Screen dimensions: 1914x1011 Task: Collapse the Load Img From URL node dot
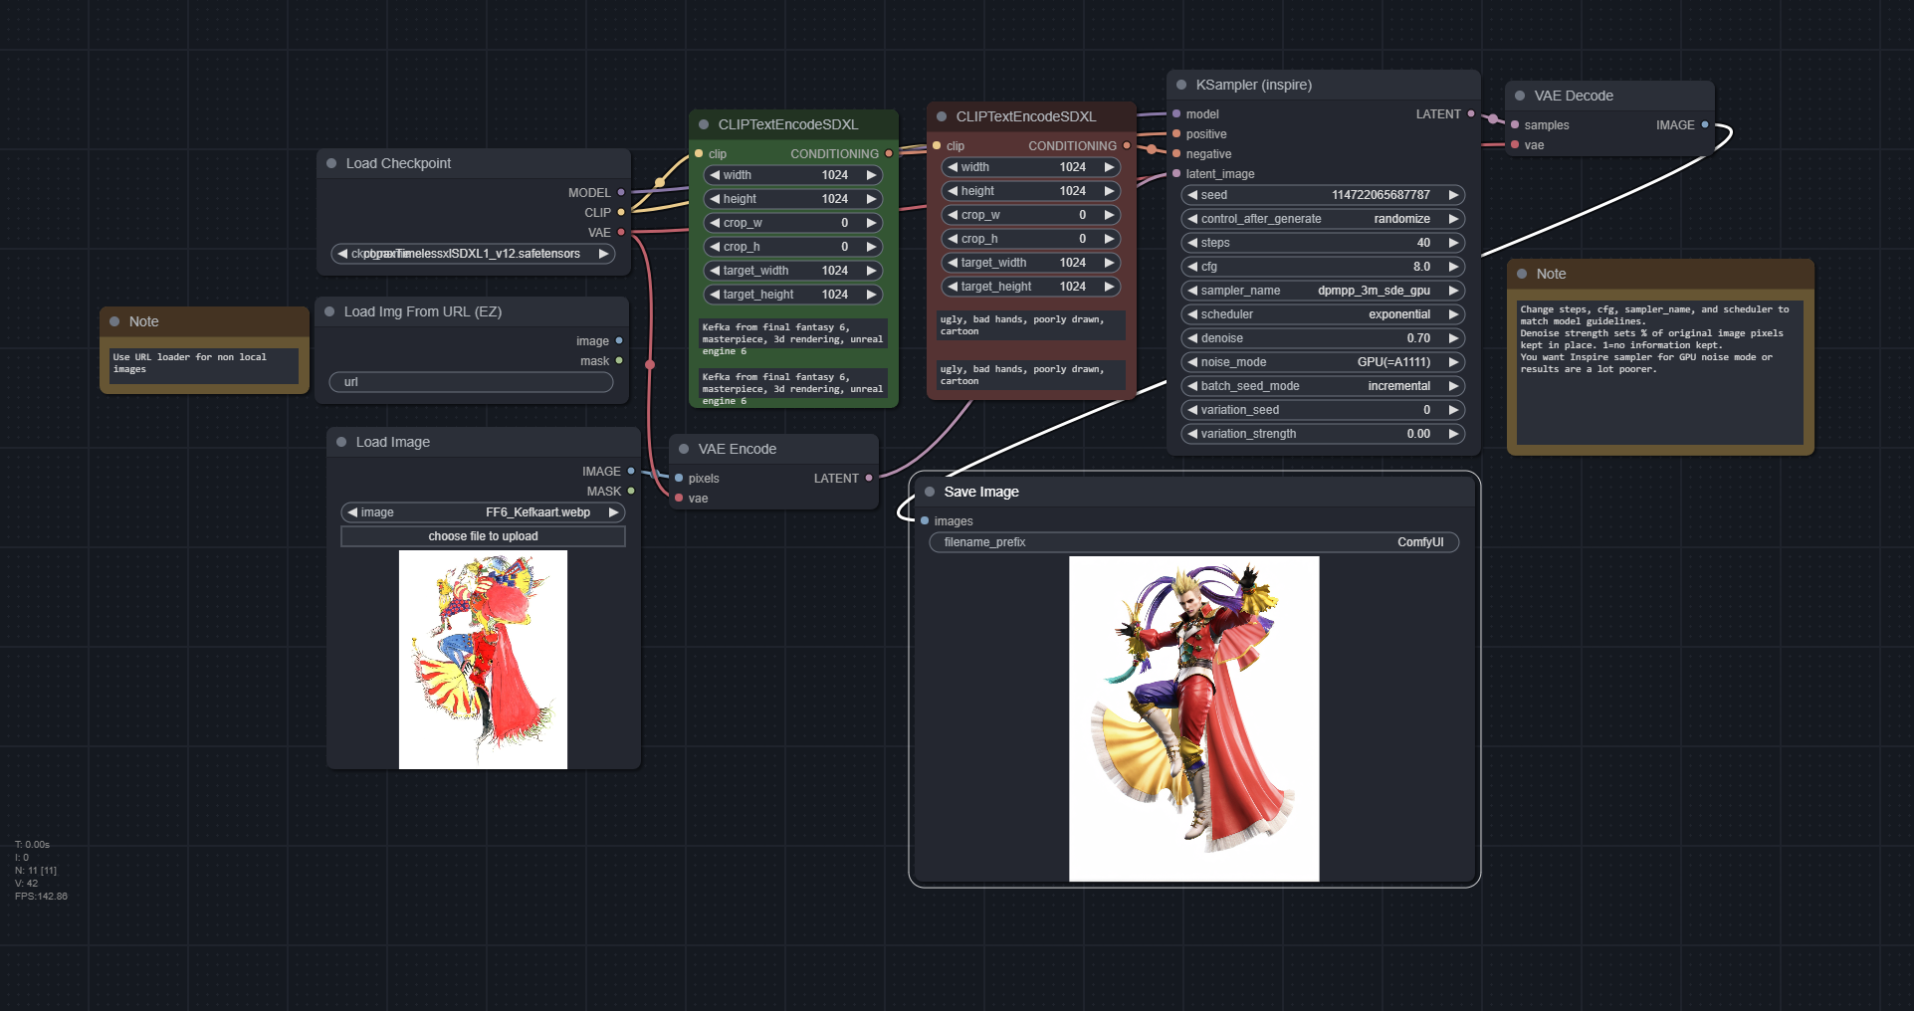(329, 311)
